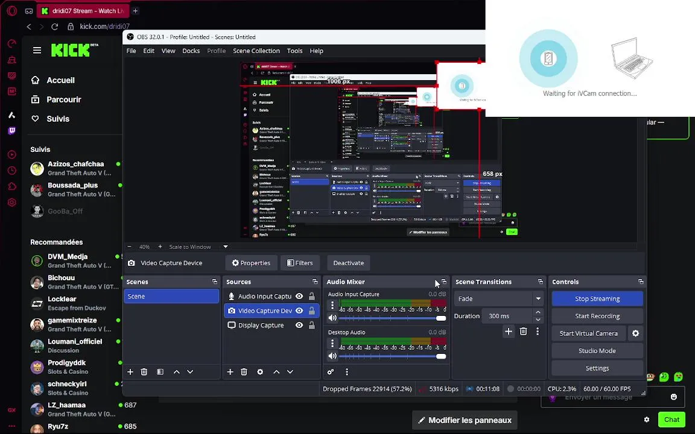The width and height of the screenshot is (695, 434).
Task: Open Twitch icon in Opera sidebar
Action: click(12, 131)
